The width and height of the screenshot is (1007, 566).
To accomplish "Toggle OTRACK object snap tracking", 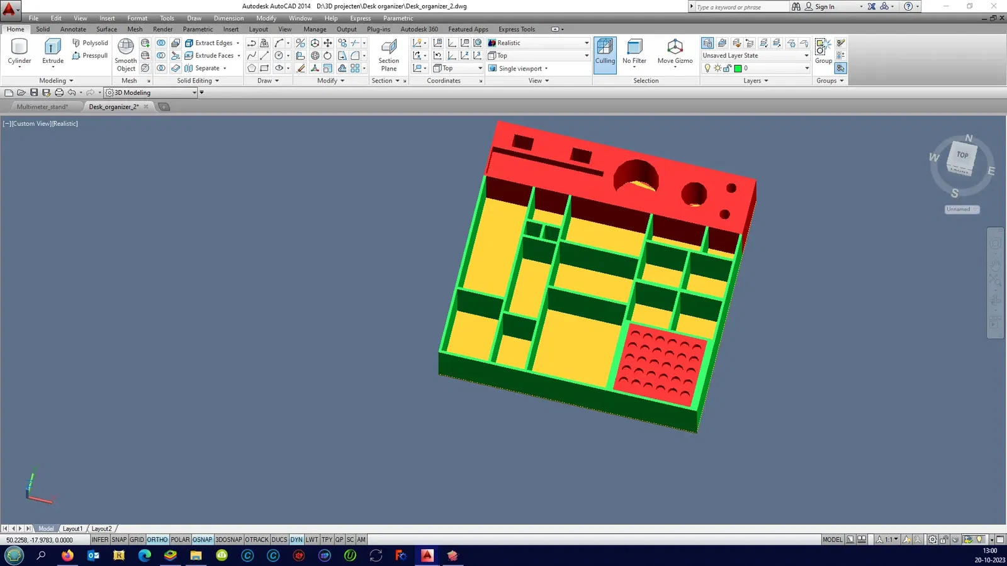I will click(257, 540).
